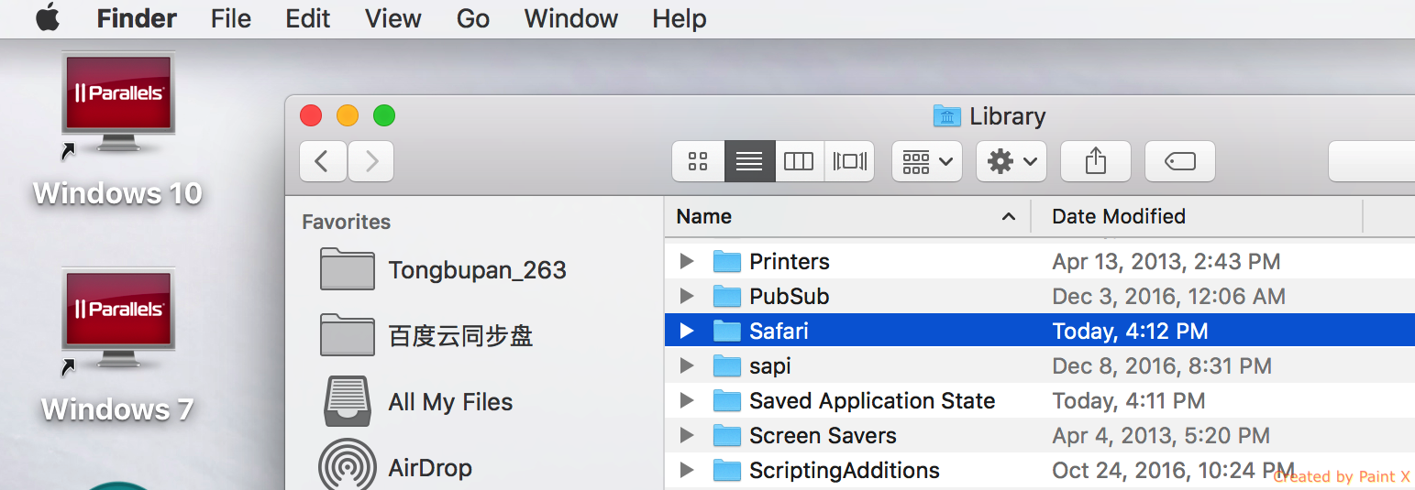Open the Arrange items dropdown

click(x=926, y=161)
